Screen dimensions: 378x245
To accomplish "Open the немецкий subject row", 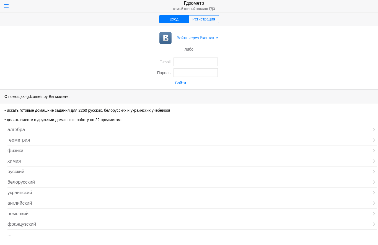I will coord(192,214).
